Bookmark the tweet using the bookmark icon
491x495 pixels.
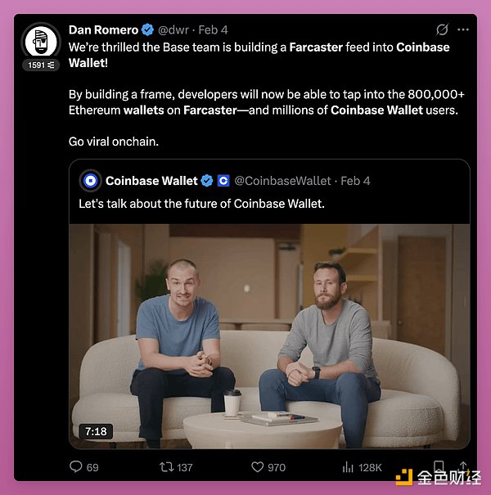tap(439, 466)
